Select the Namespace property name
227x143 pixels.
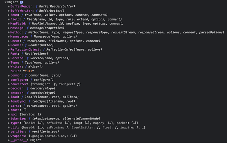[x=18, y=37]
